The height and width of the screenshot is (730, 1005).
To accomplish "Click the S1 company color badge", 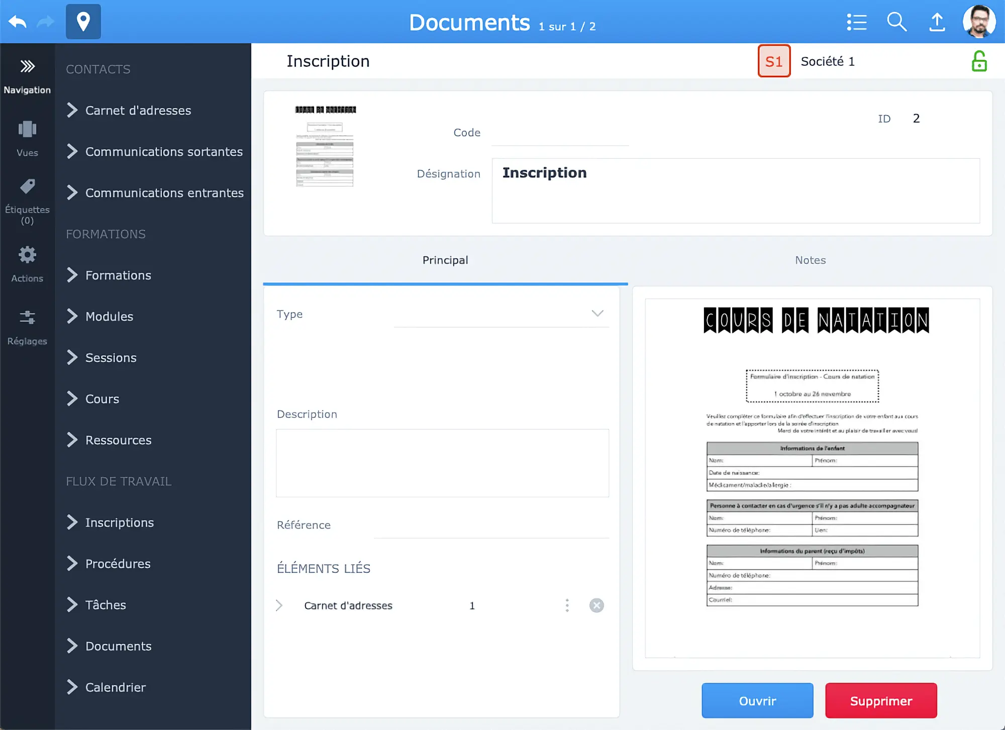I will click(774, 61).
